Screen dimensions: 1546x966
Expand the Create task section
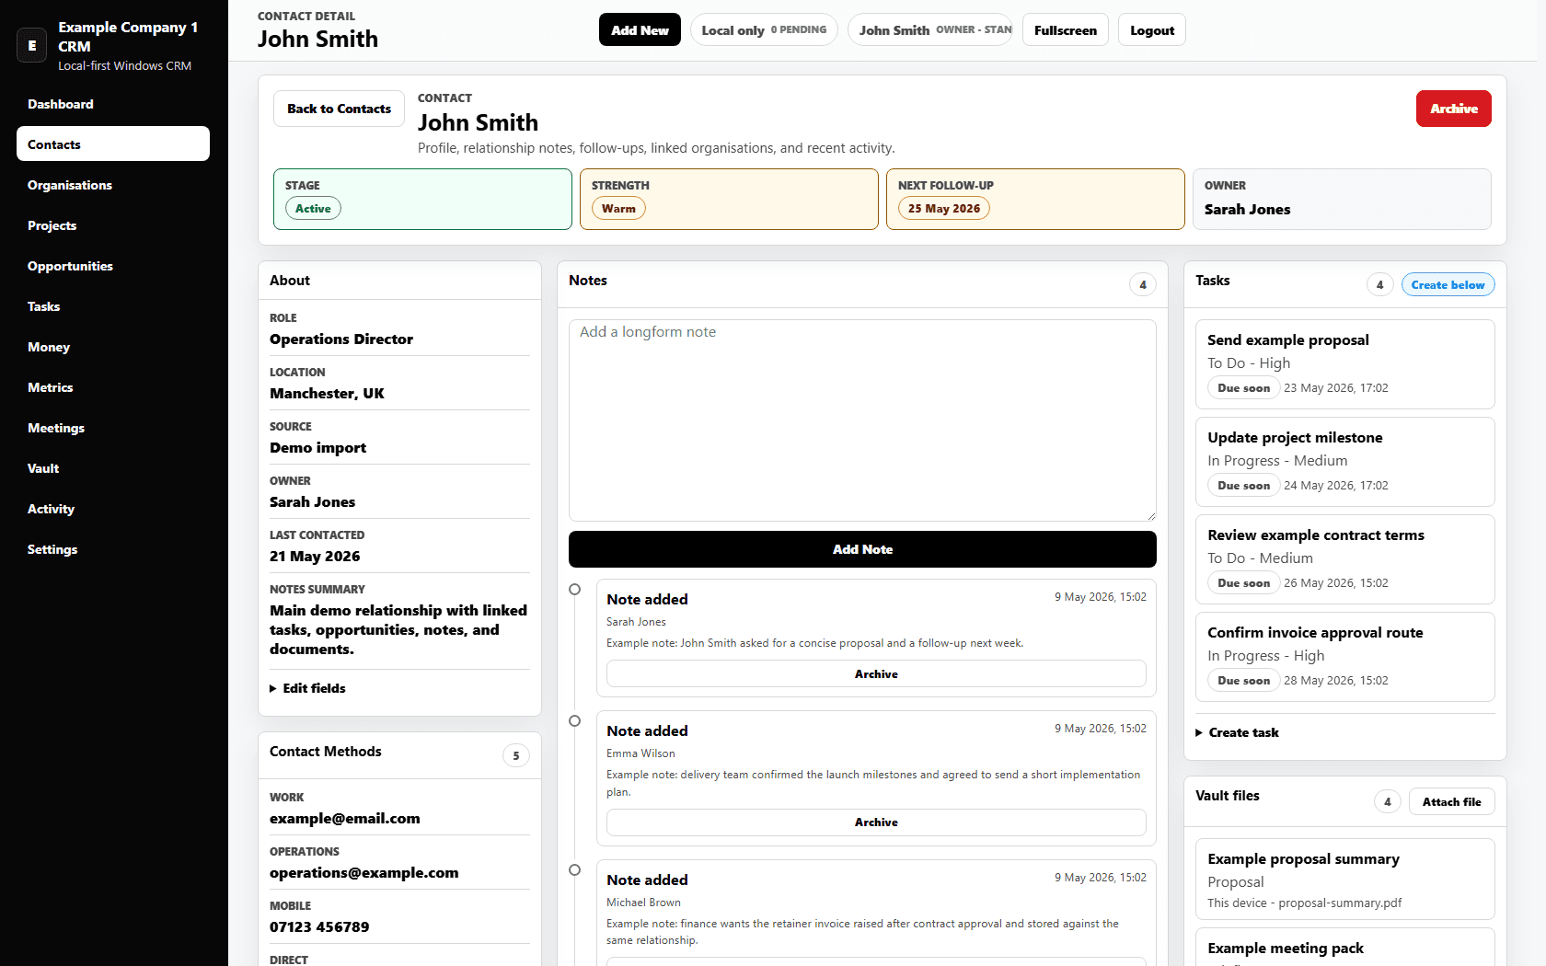1237,732
